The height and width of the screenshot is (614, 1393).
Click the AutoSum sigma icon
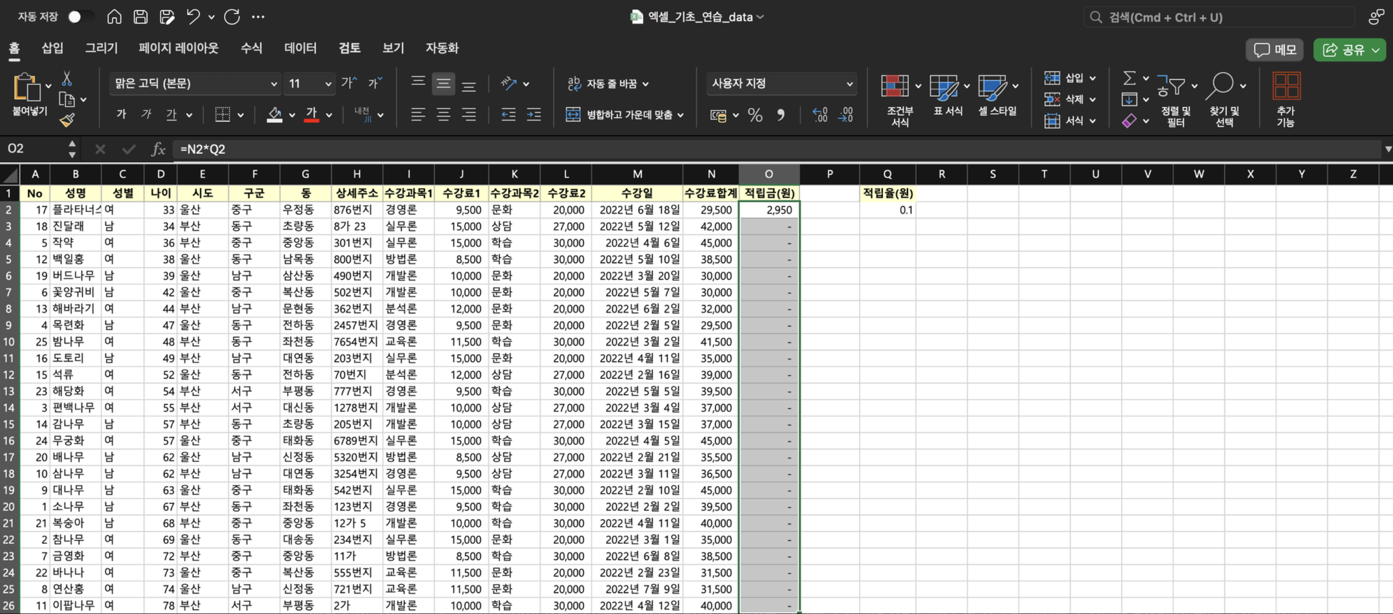click(x=1129, y=78)
